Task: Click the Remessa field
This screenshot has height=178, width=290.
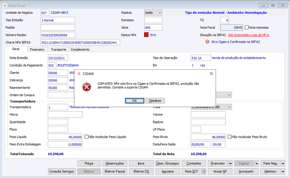Action: tap(153, 20)
